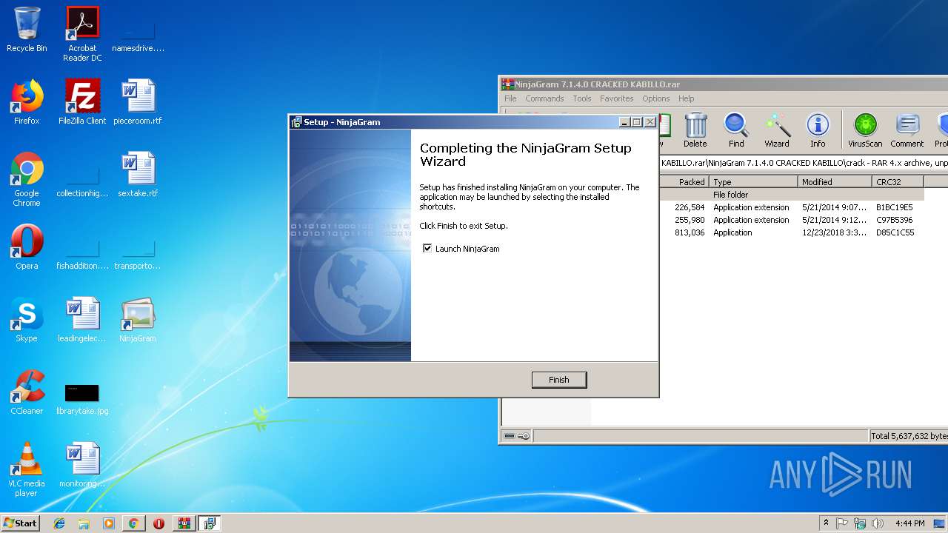Open FileZilla Client desktop shortcut
This screenshot has height=533, width=948.
(82, 102)
